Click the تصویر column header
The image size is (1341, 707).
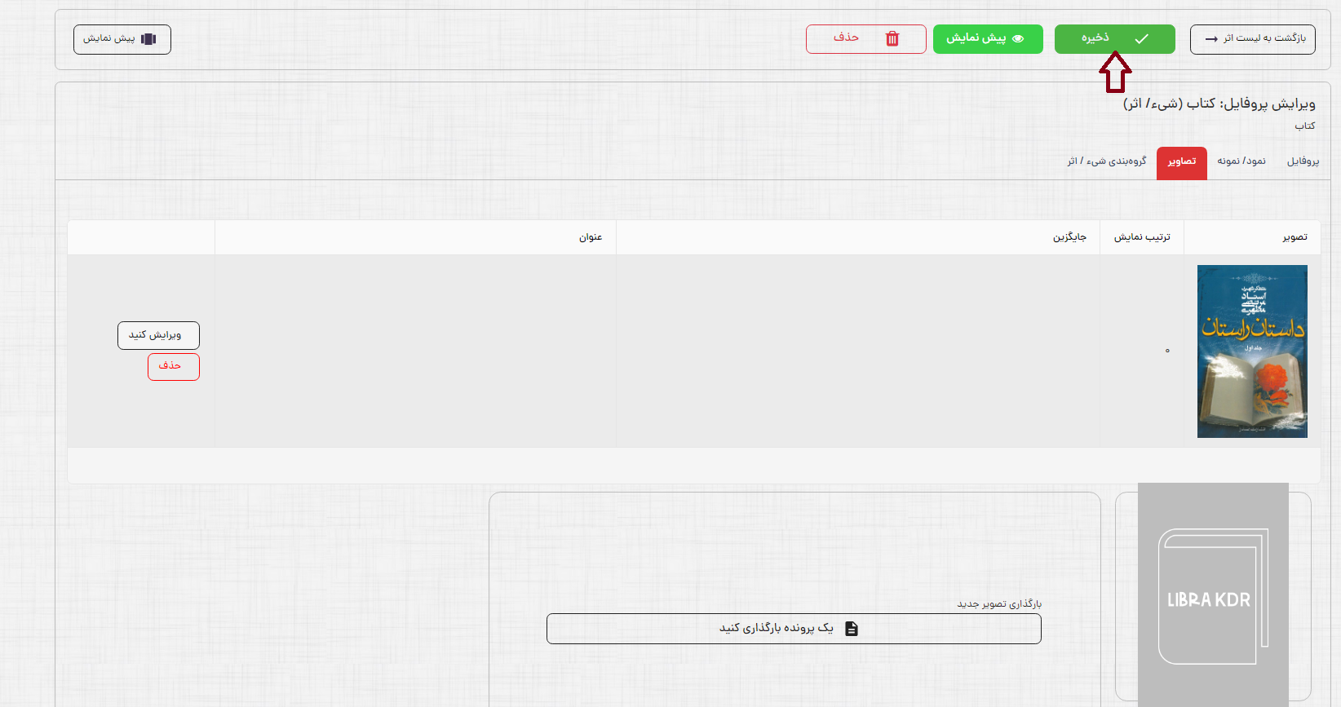[x=1295, y=237]
